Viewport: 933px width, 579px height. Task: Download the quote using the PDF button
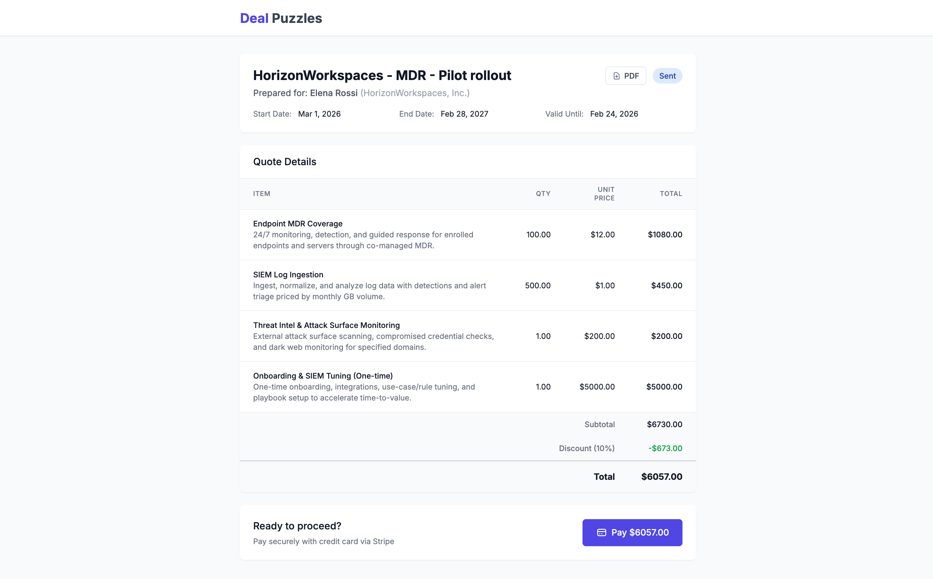[625, 76]
